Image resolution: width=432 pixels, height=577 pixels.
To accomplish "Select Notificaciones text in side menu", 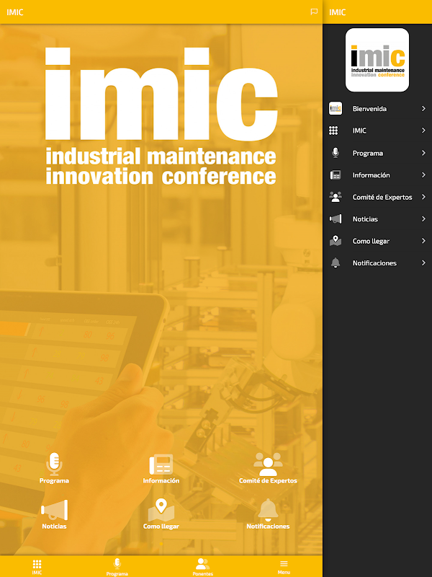I will point(374,263).
